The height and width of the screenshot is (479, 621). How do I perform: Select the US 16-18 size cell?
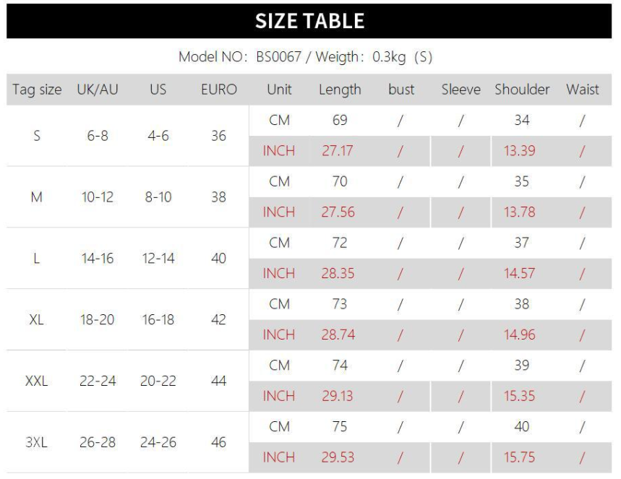coord(157,320)
